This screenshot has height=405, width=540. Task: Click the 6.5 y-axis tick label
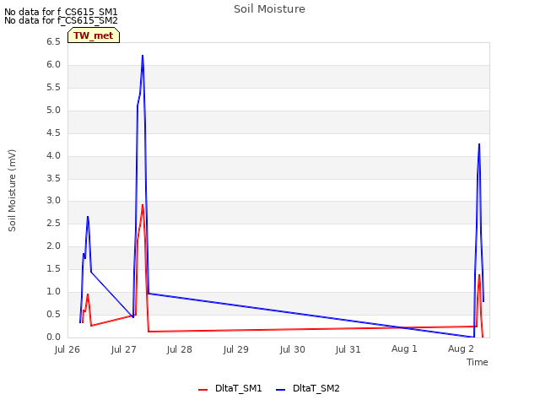point(53,41)
